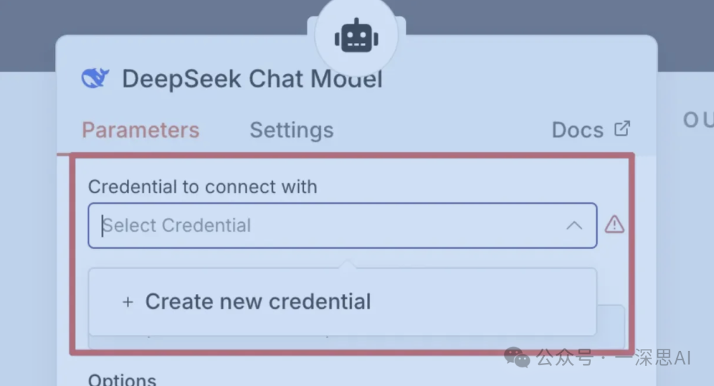Click the DeepSeek Chat Model title
This screenshot has width=714, height=386.
tap(252, 79)
